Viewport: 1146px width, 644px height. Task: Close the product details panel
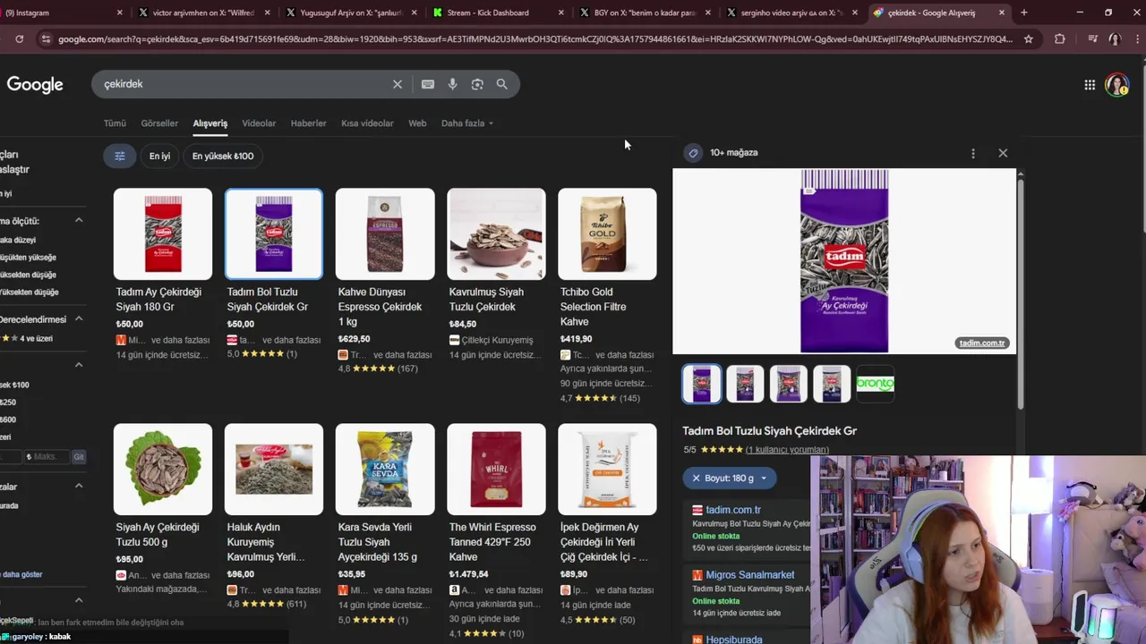pyautogui.click(x=1003, y=153)
